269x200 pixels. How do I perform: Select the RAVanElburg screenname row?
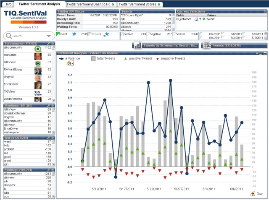27,71
